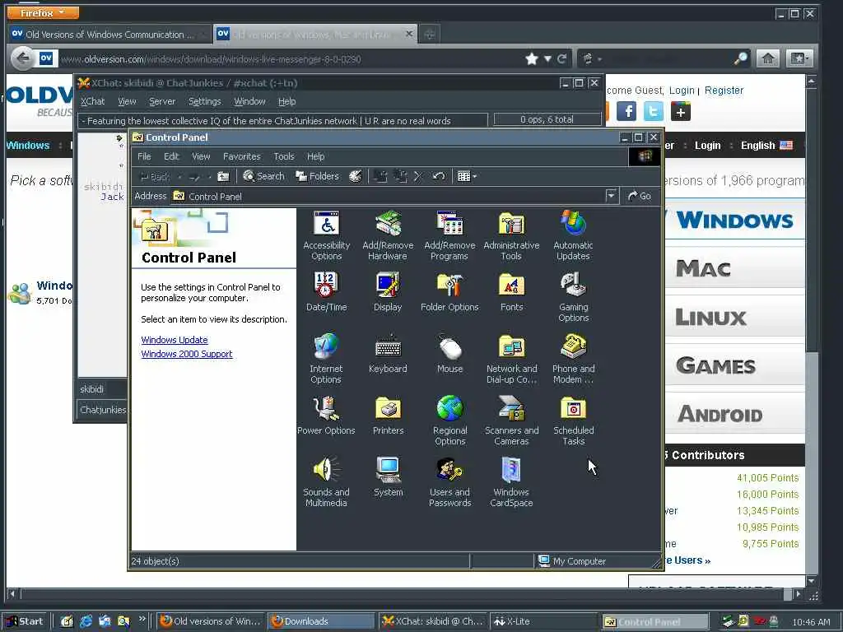The image size is (843, 632).
Task: Open the Fonts folder icon
Action: point(511,292)
